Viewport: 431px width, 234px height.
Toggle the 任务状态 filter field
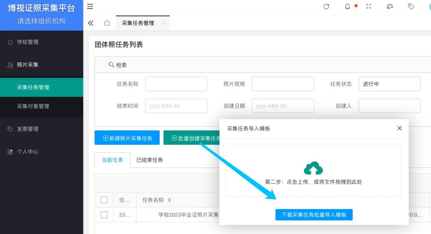click(x=389, y=84)
